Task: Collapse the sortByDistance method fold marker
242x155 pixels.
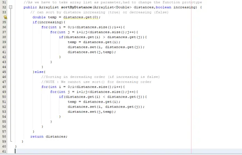Action: (x=10, y=7)
